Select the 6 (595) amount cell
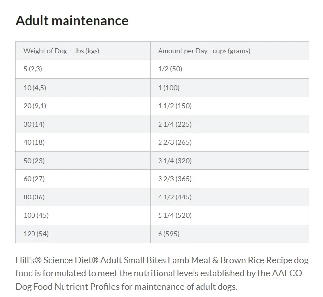The width and height of the screenshot is (323, 297). [x=229, y=234]
